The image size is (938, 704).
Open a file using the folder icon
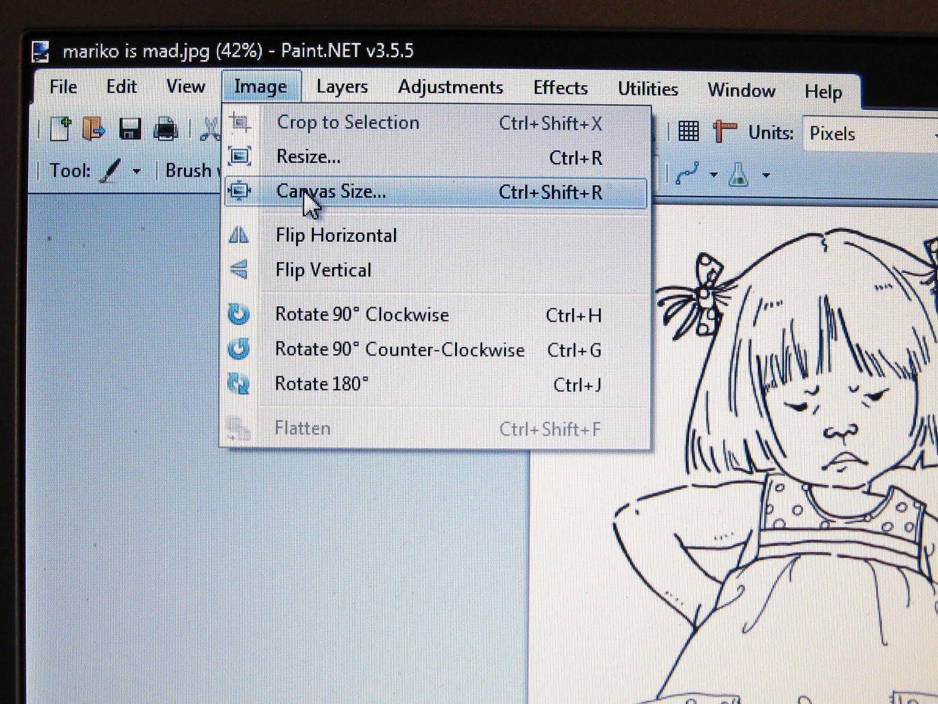pos(94,129)
